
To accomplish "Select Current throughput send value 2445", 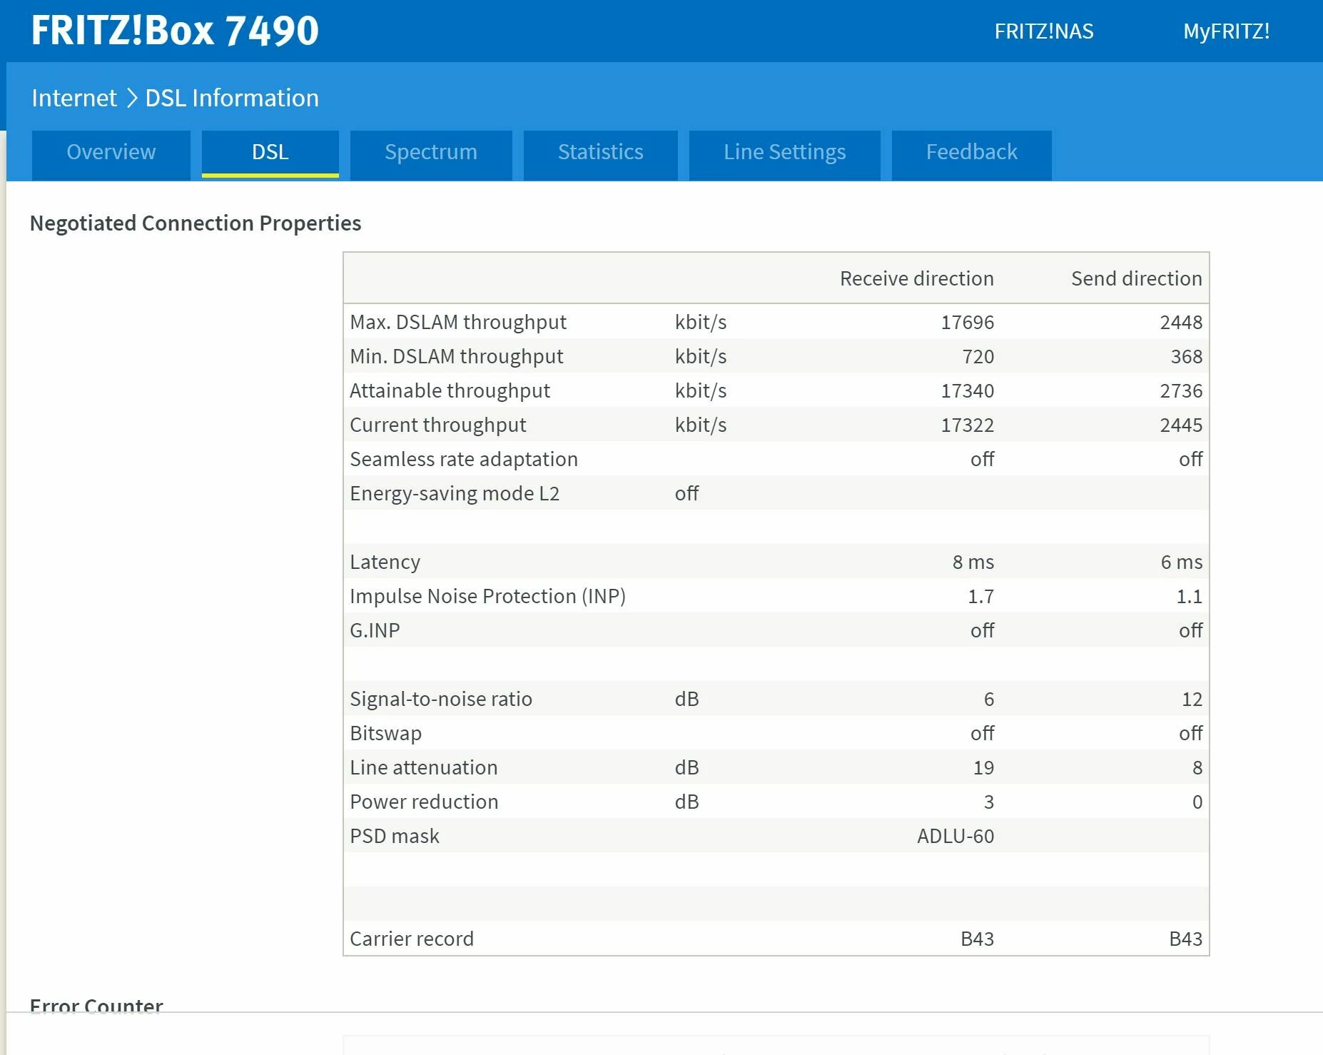I will [x=1181, y=425].
